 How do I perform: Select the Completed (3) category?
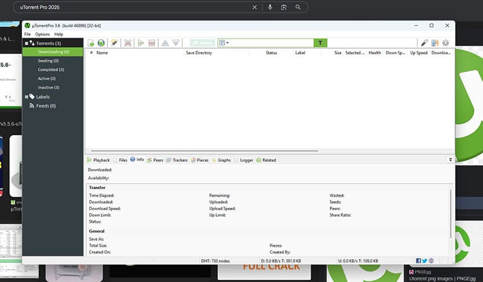(51, 69)
